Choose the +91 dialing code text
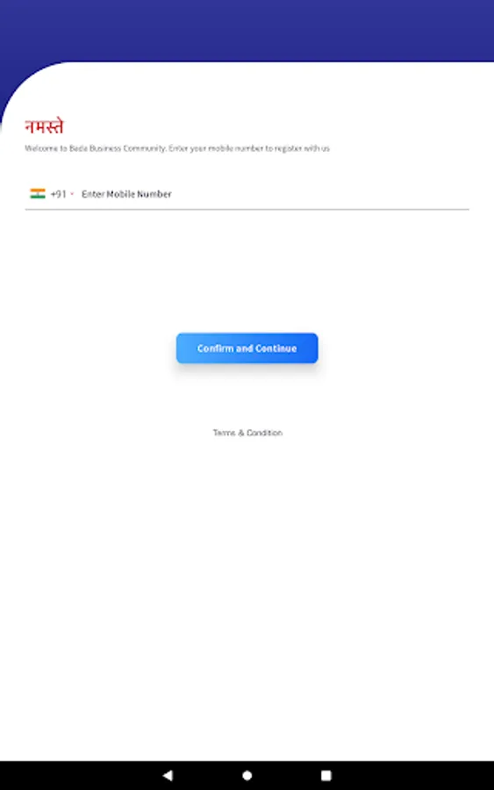Viewport: 494px width, 790px height. 59,194
